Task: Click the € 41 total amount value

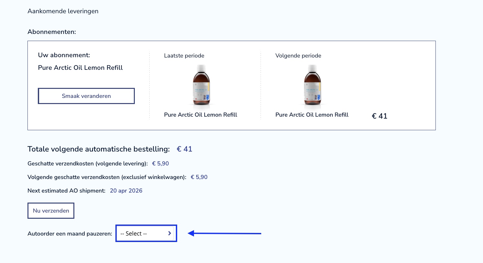Action: (x=185, y=149)
